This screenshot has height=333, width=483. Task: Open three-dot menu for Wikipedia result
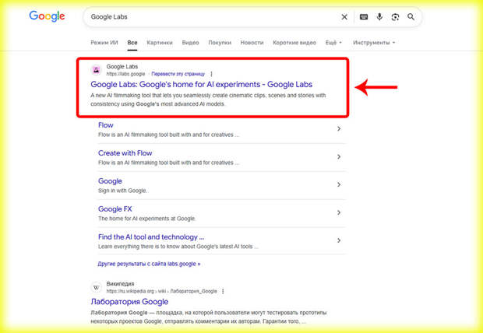tap(223, 291)
